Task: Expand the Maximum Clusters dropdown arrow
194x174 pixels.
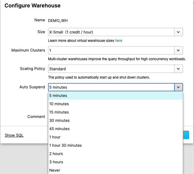Action: click(x=178, y=50)
